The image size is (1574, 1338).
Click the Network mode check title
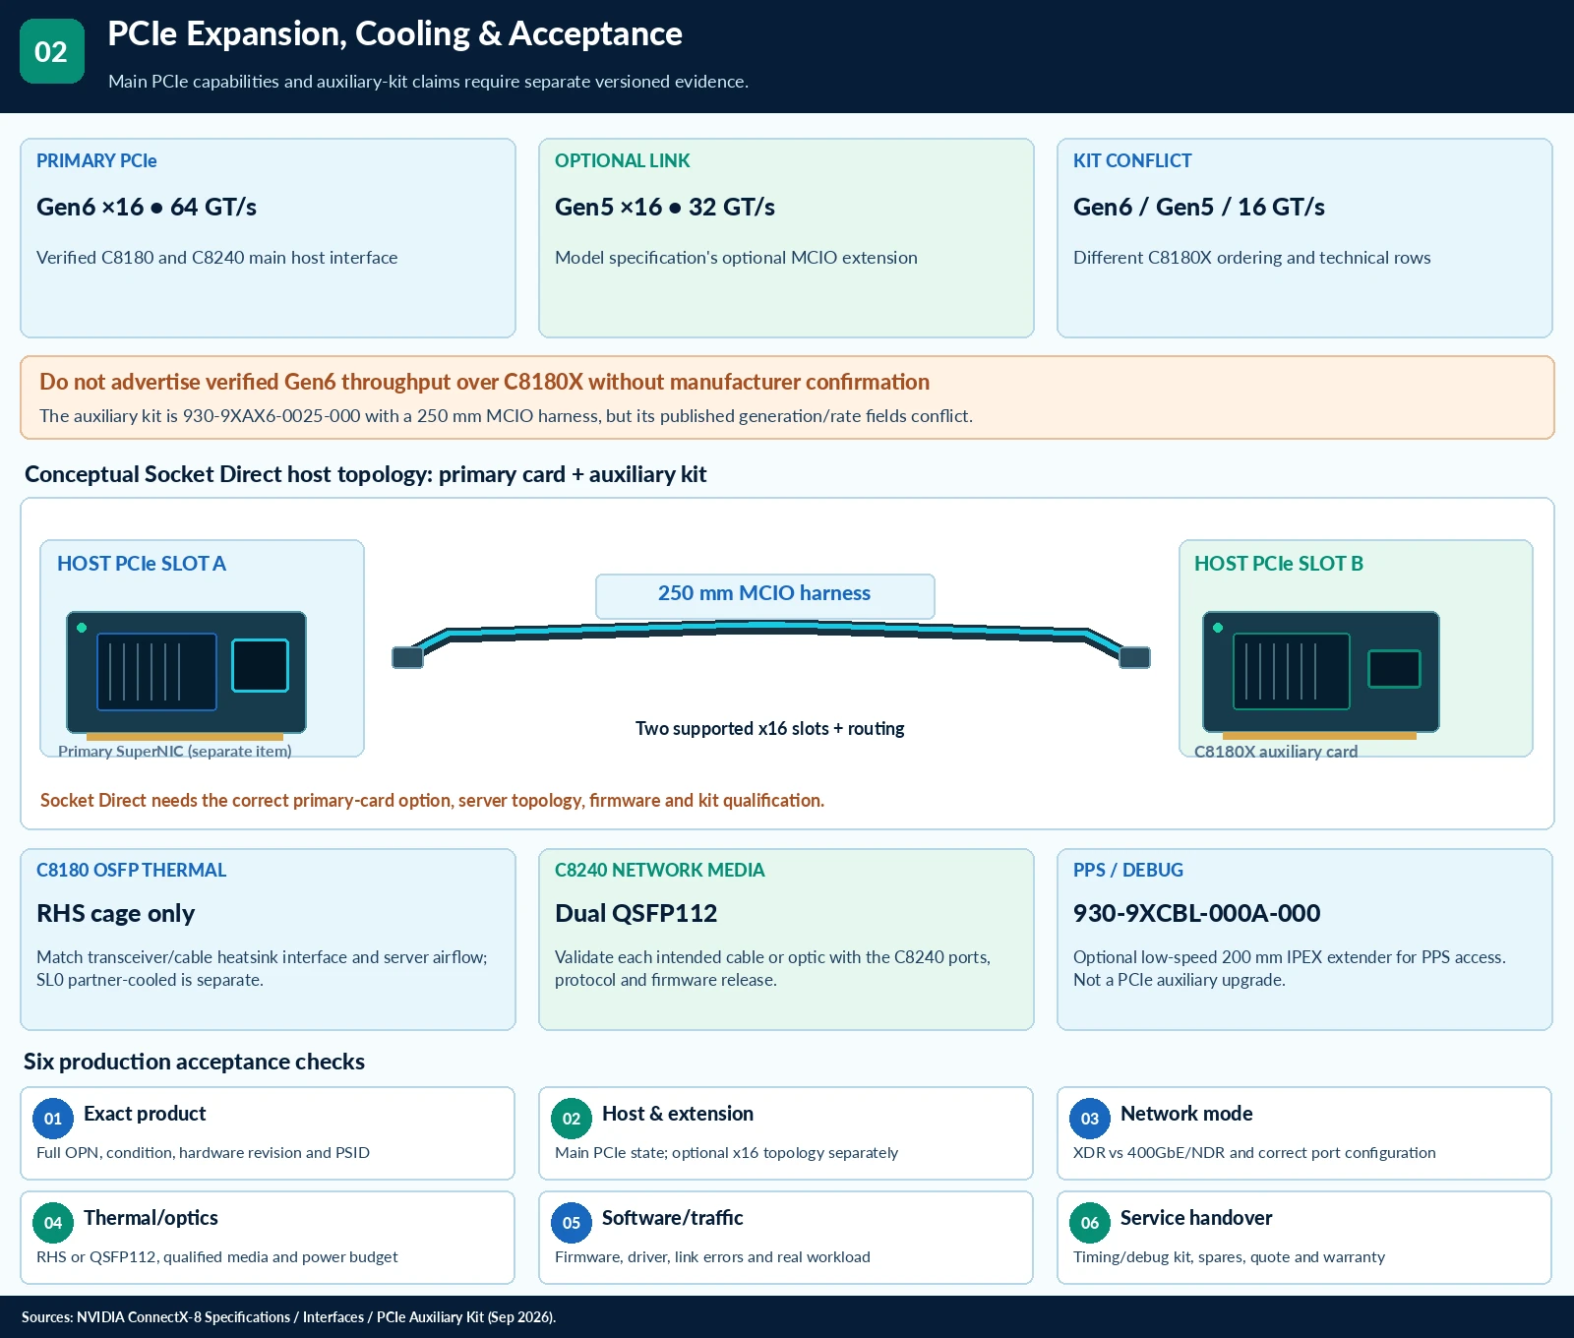pyautogui.click(x=1186, y=1114)
